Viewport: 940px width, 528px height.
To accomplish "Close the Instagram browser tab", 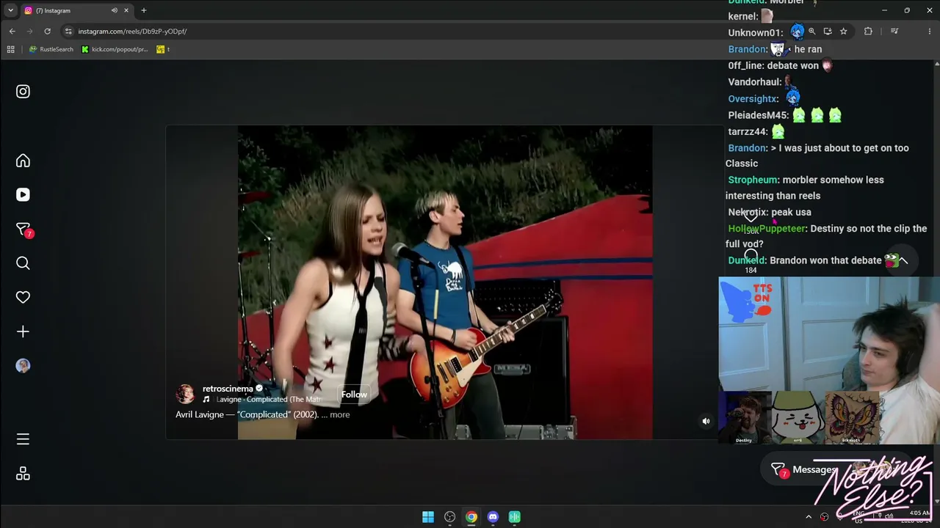I will pyautogui.click(x=126, y=10).
